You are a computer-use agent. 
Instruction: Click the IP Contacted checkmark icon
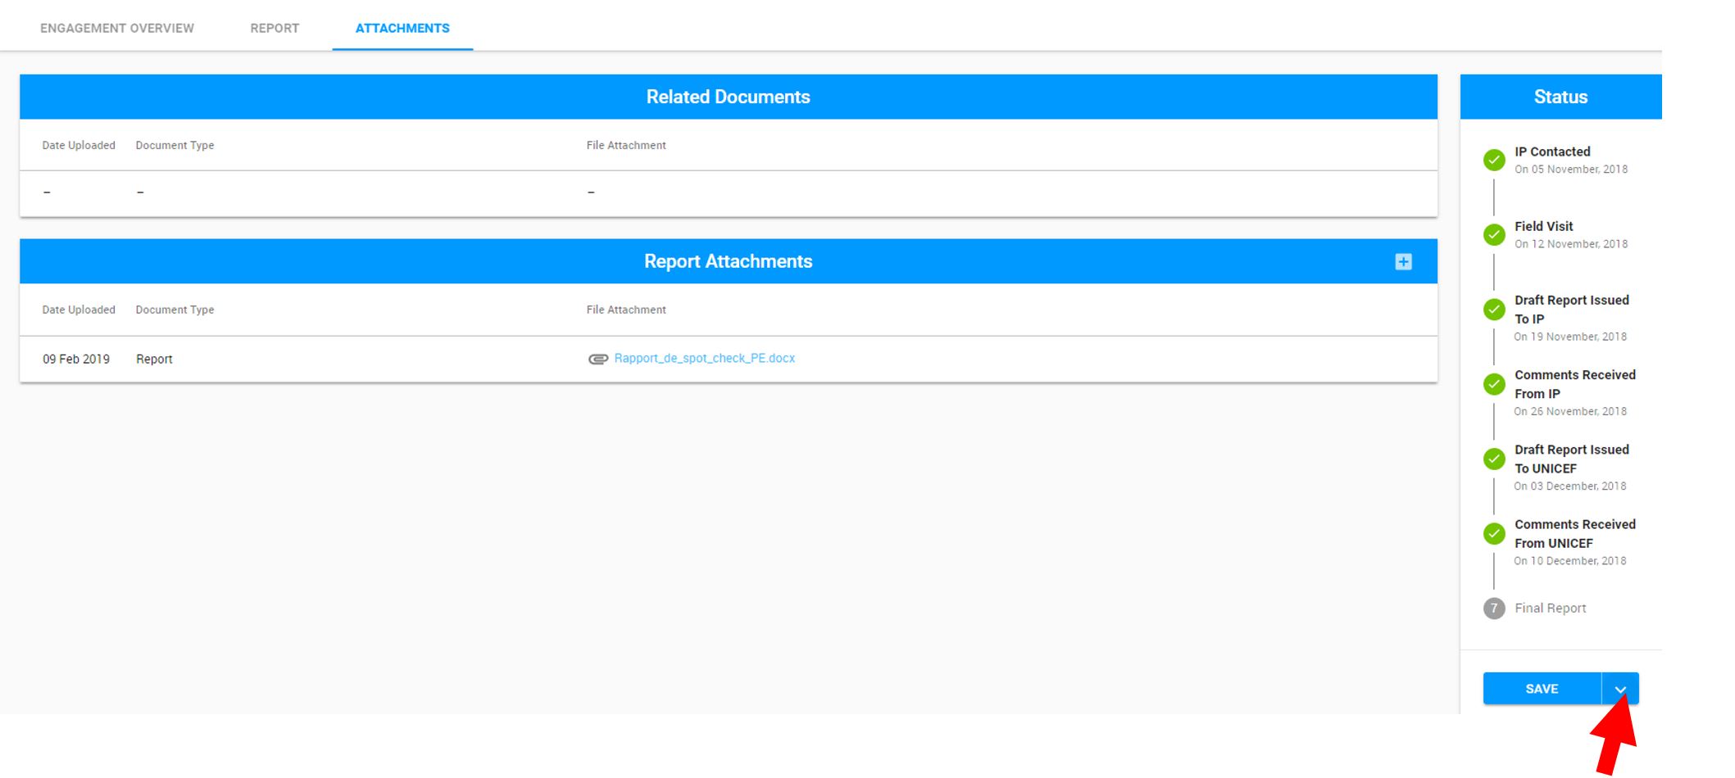[1494, 160]
